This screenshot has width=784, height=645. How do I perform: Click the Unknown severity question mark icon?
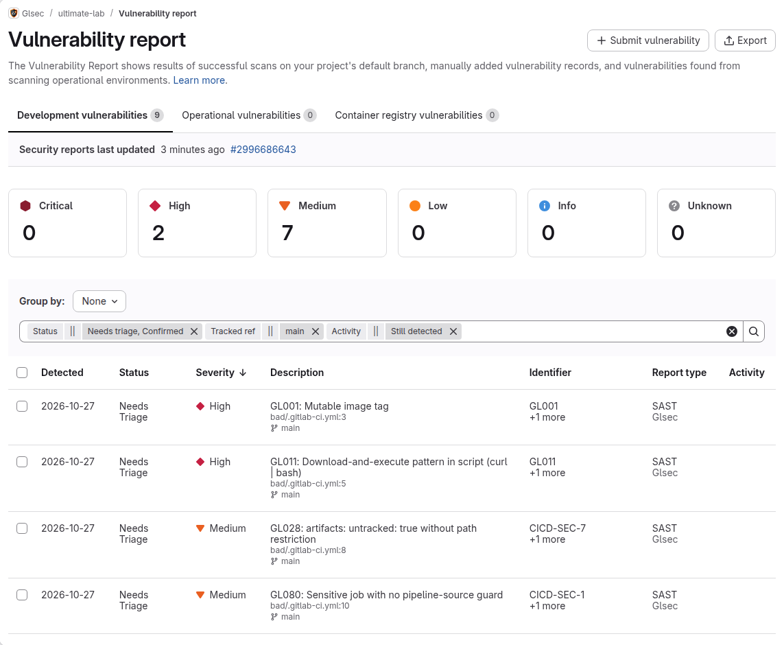[x=674, y=206]
